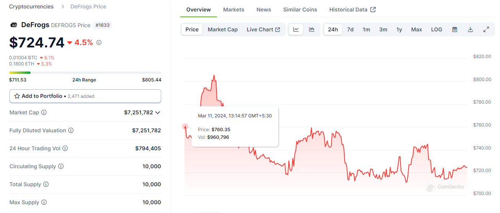
Task: Show Fully Diluted Valuation info icon
Action: [x=71, y=130]
